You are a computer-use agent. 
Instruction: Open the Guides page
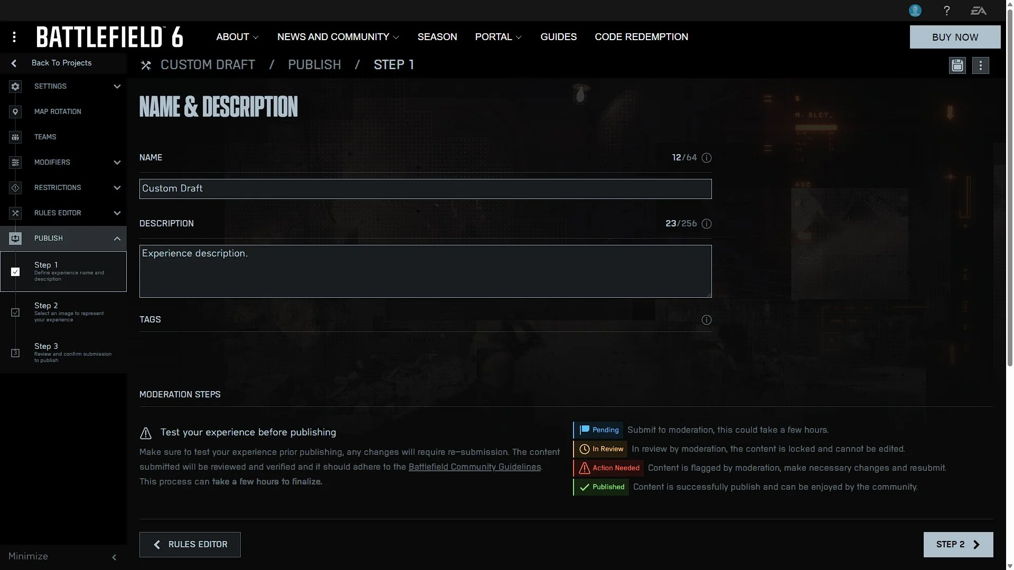tap(558, 37)
